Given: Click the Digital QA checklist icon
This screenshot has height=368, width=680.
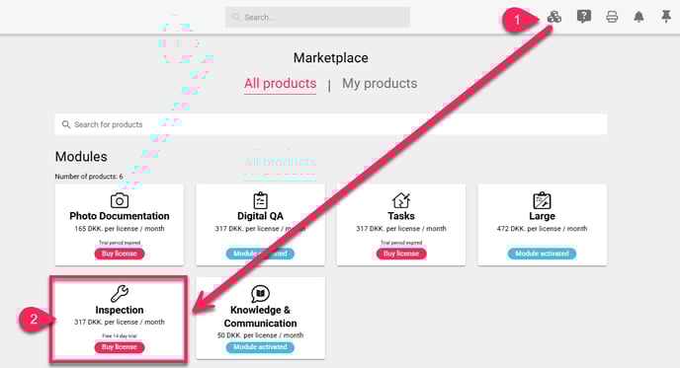Looking at the screenshot, I should click(260, 200).
